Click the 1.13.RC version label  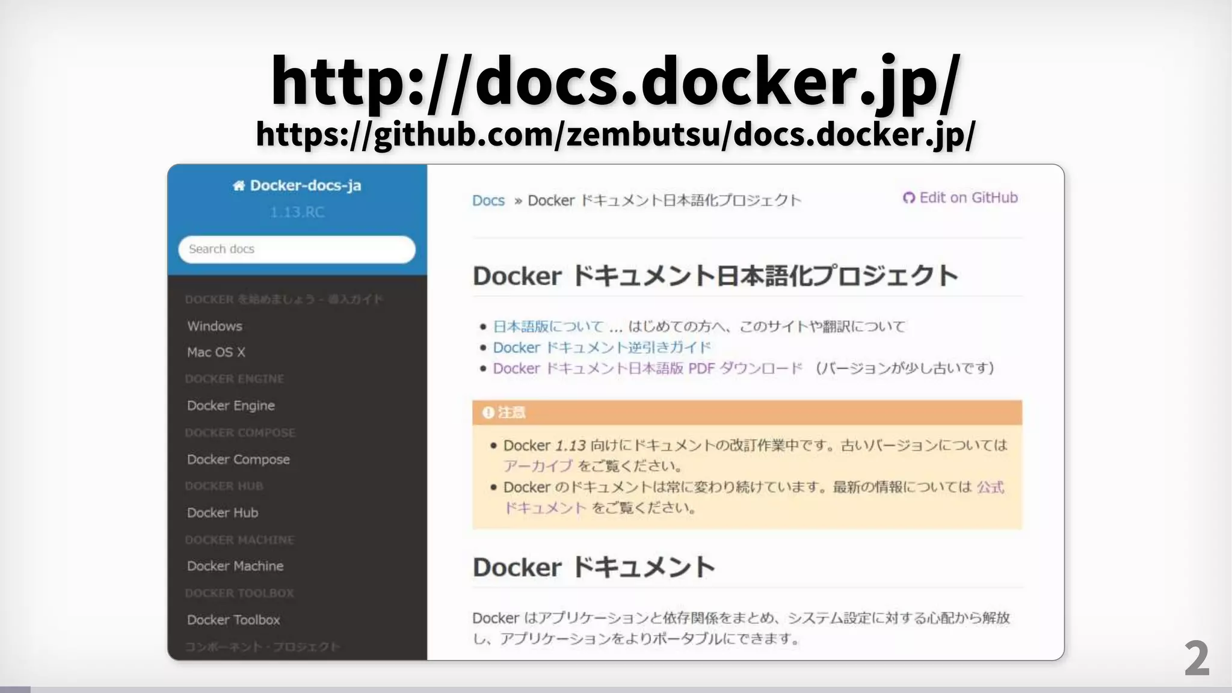pyautogui.click(x=297, y=212)
